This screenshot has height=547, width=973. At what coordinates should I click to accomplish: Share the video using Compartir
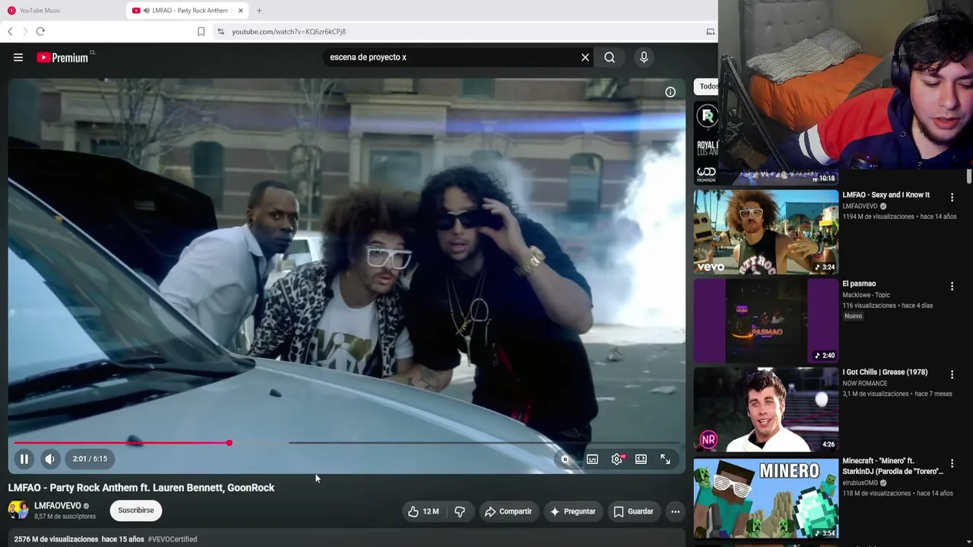tap(508, 511)
